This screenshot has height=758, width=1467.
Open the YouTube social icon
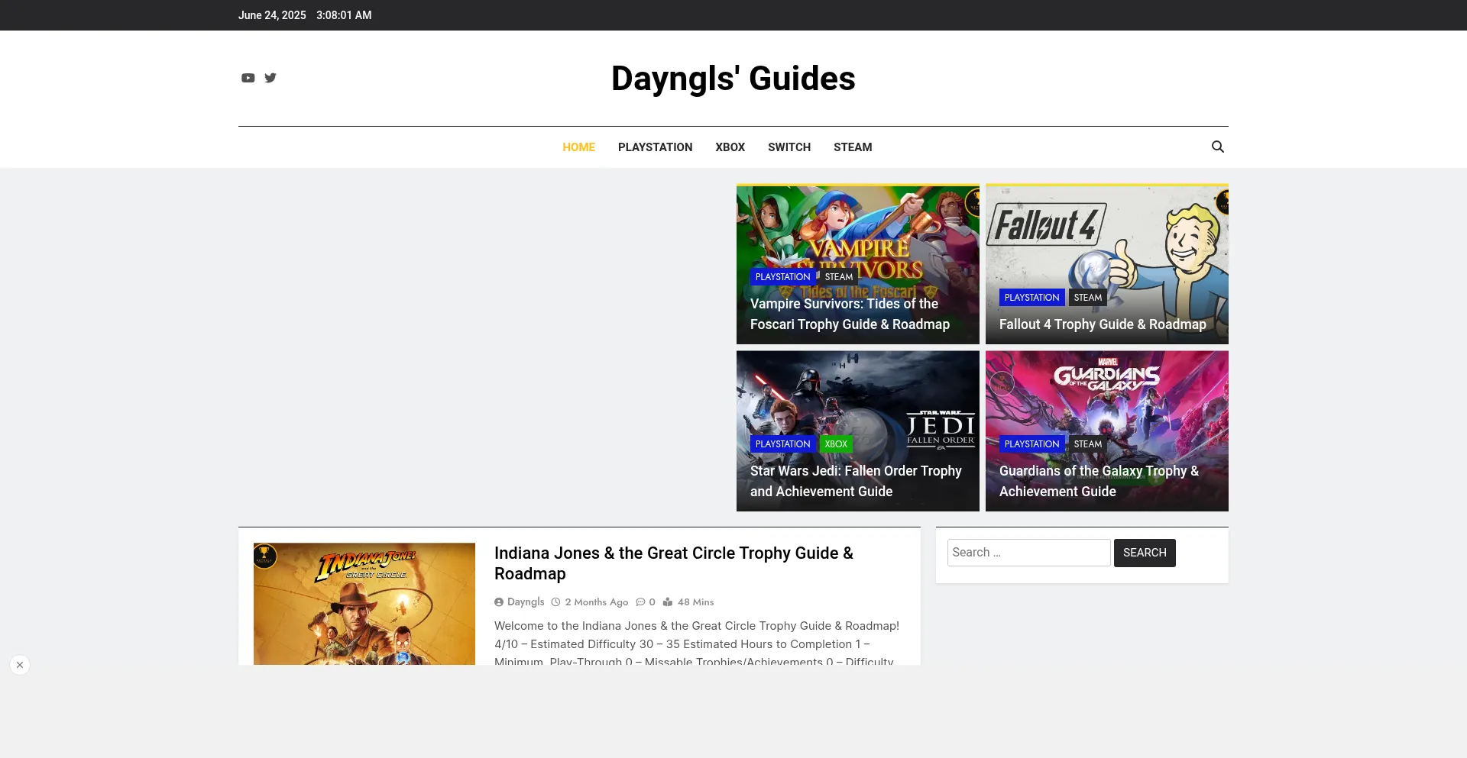tap(248, 78)
